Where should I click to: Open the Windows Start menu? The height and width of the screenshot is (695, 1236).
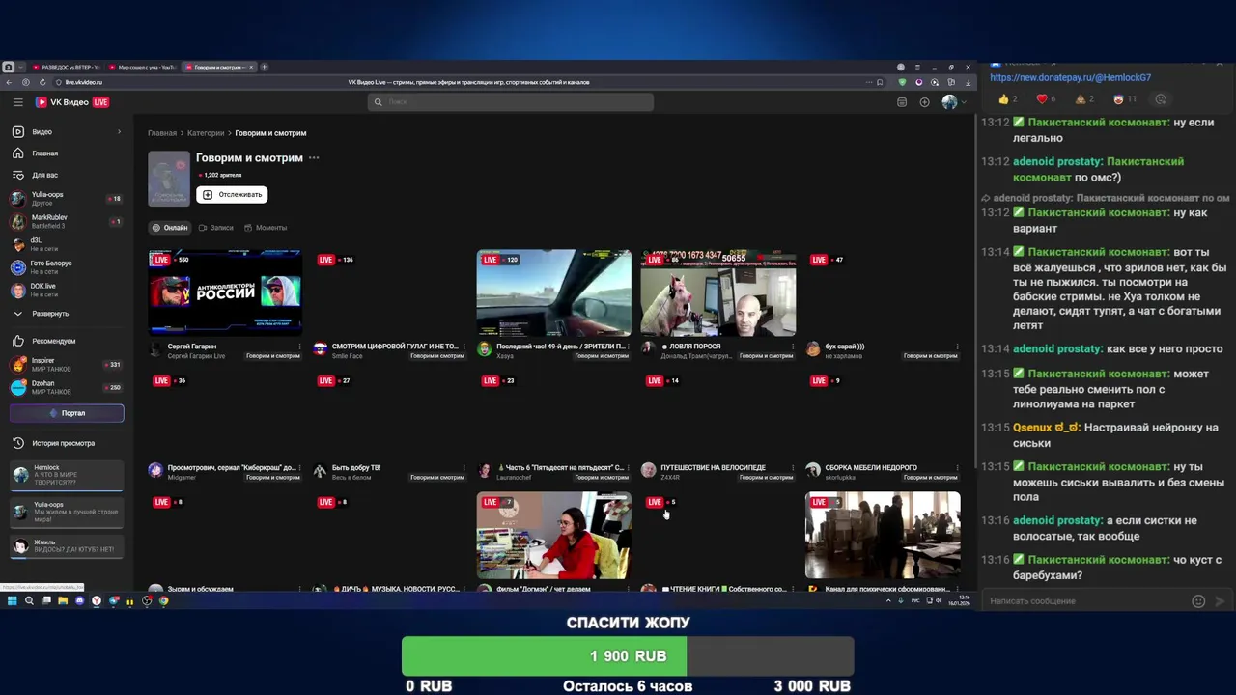pos(13,601)
